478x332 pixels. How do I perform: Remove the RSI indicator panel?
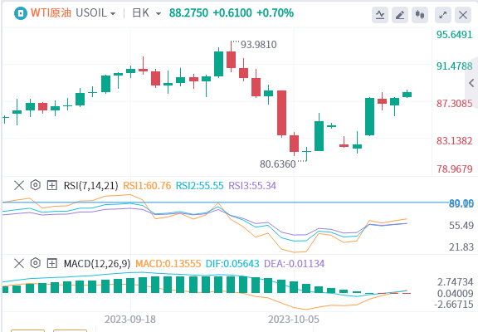click(x=19, y=185)
